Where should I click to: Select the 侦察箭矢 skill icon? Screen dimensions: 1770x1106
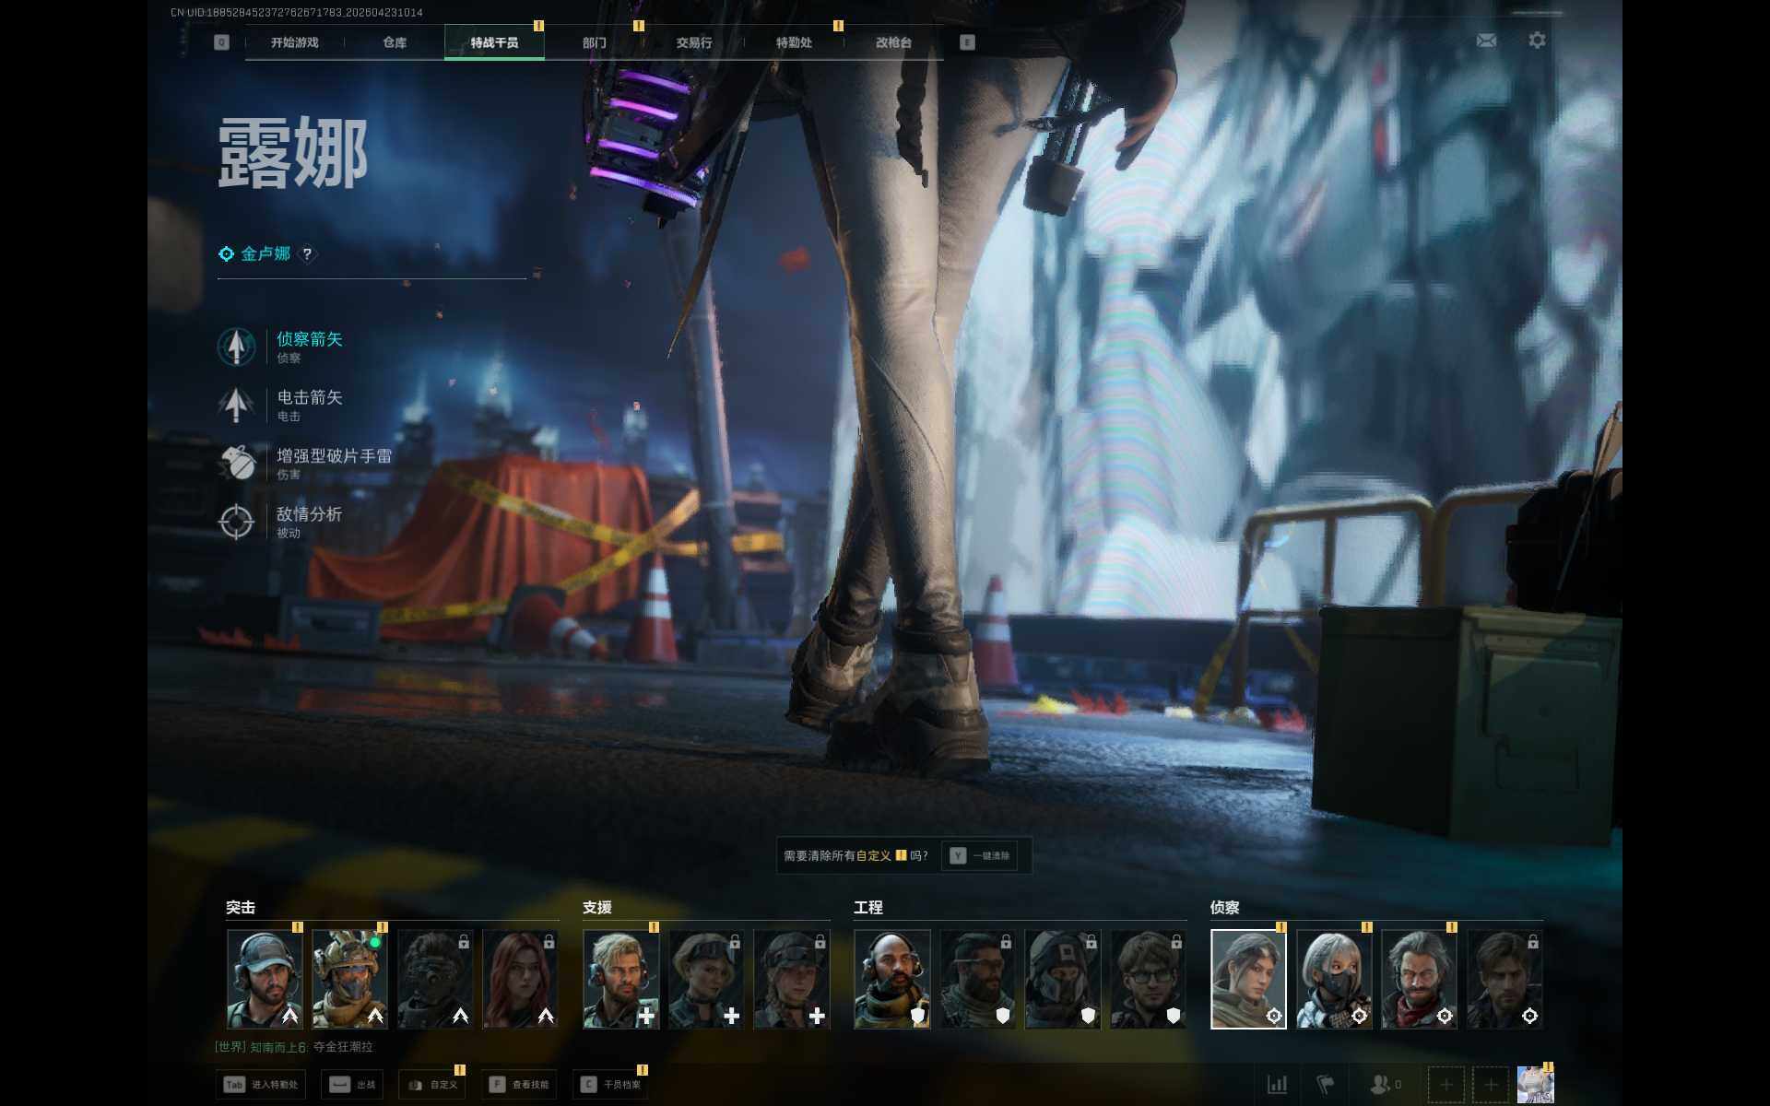236,347
